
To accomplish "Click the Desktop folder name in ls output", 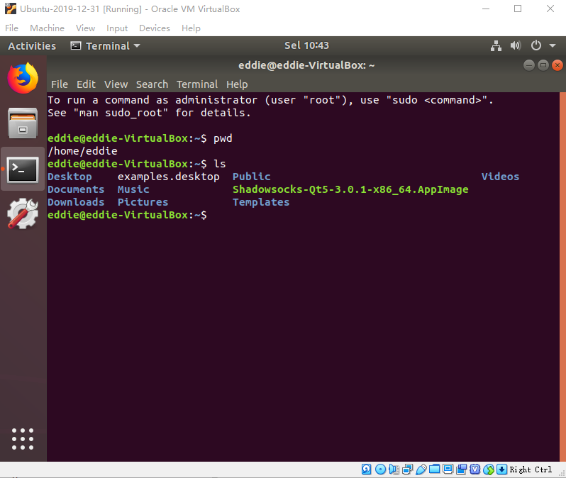I will [70, 177].
